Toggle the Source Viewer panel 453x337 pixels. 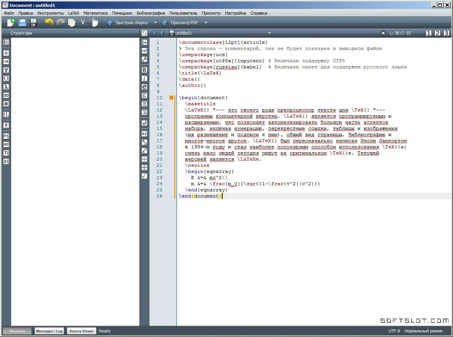pos(82,331)
